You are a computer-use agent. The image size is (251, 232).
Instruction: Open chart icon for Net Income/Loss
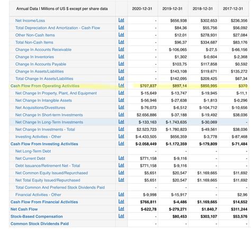[121, 20]
